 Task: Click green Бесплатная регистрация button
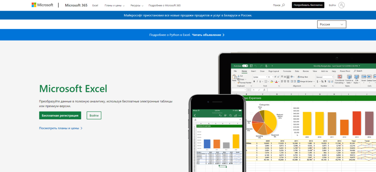(x=60, y=115)
